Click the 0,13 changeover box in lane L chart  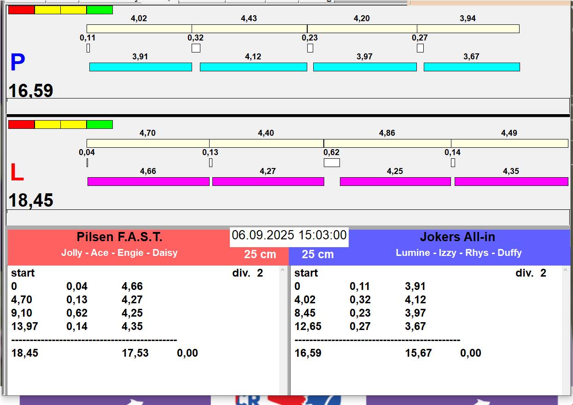point(210,162)
